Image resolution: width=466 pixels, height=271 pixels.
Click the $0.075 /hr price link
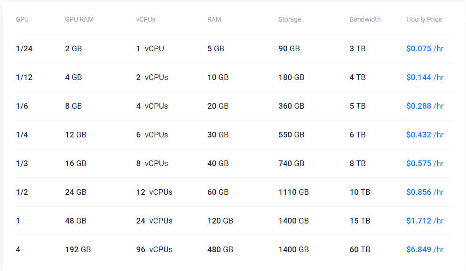425,48
